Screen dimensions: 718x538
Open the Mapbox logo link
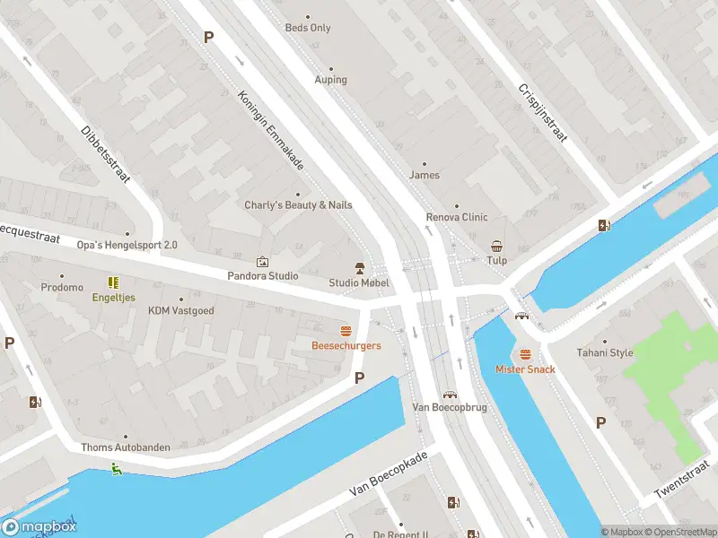point(39,526)
